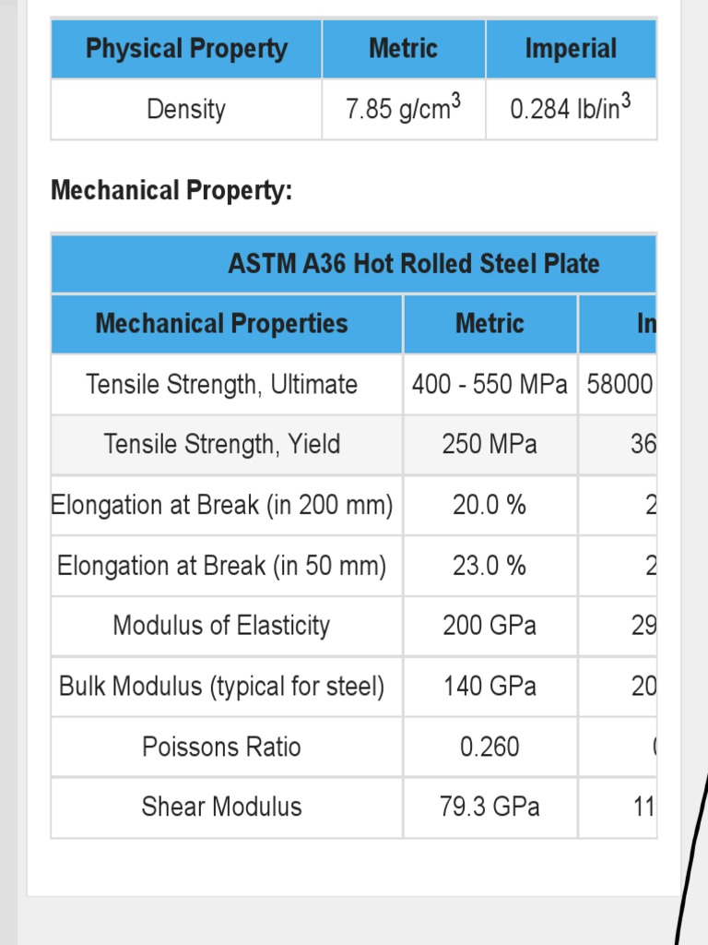Select the 23.0 % elongation value
Screen dimensions: 708x945
(x=490, y=566)
